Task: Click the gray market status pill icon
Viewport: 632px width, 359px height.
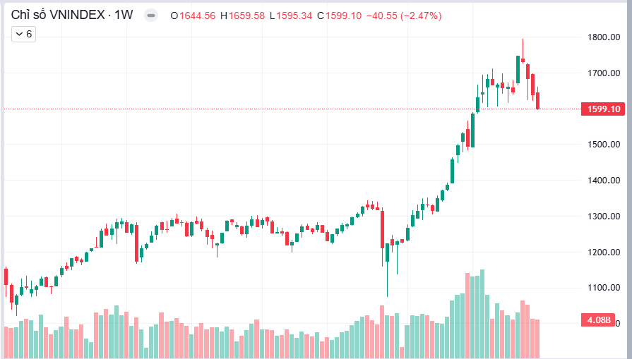Action: (x=151, y=16)
